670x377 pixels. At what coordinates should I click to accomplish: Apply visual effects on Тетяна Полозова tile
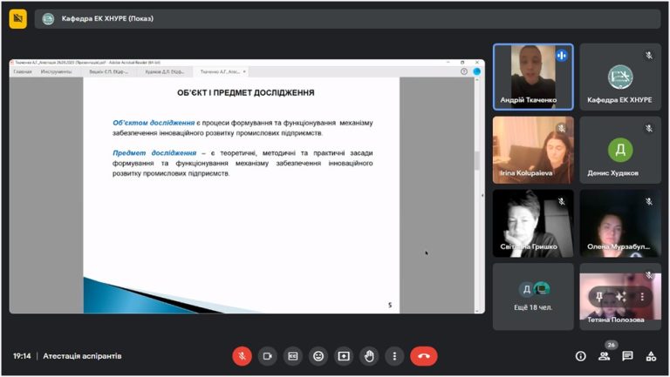coord(620,297)
